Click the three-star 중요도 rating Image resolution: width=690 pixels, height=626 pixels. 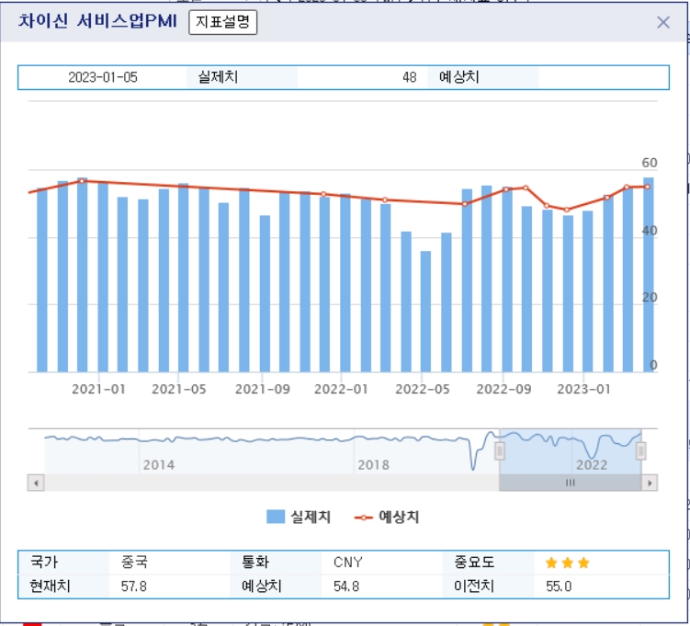pyautogui.click(x=567, y=563)
